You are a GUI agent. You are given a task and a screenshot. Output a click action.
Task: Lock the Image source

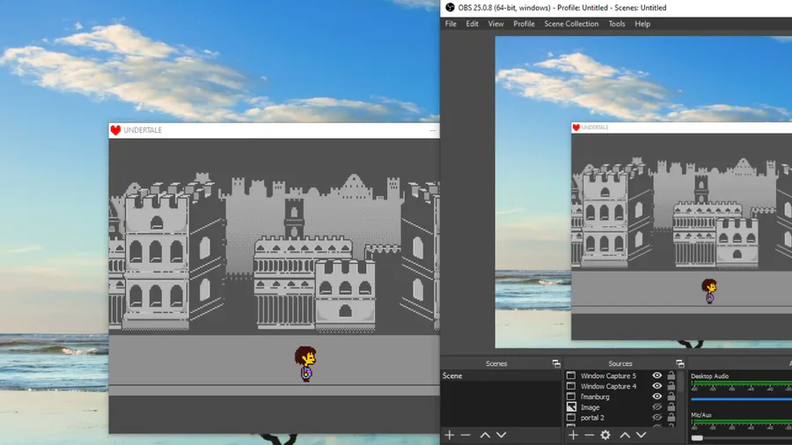671,407
